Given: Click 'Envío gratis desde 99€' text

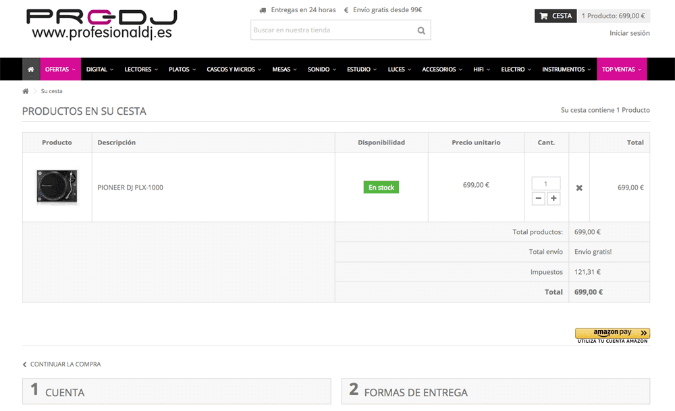Looking at the screenshot, I should 387,10.
